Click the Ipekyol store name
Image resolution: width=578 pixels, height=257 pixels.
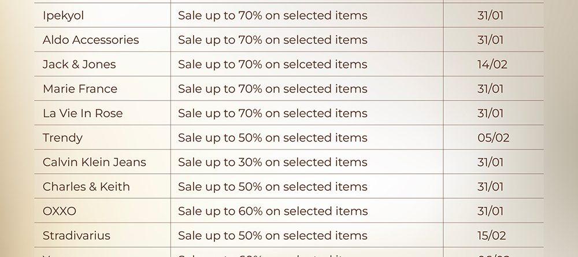pos(63,16)
